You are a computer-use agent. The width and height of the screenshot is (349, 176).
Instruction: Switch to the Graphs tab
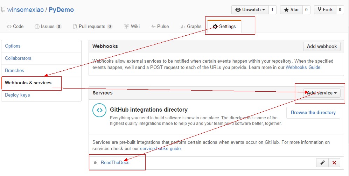pyautogui.click(x=190, y=27)
